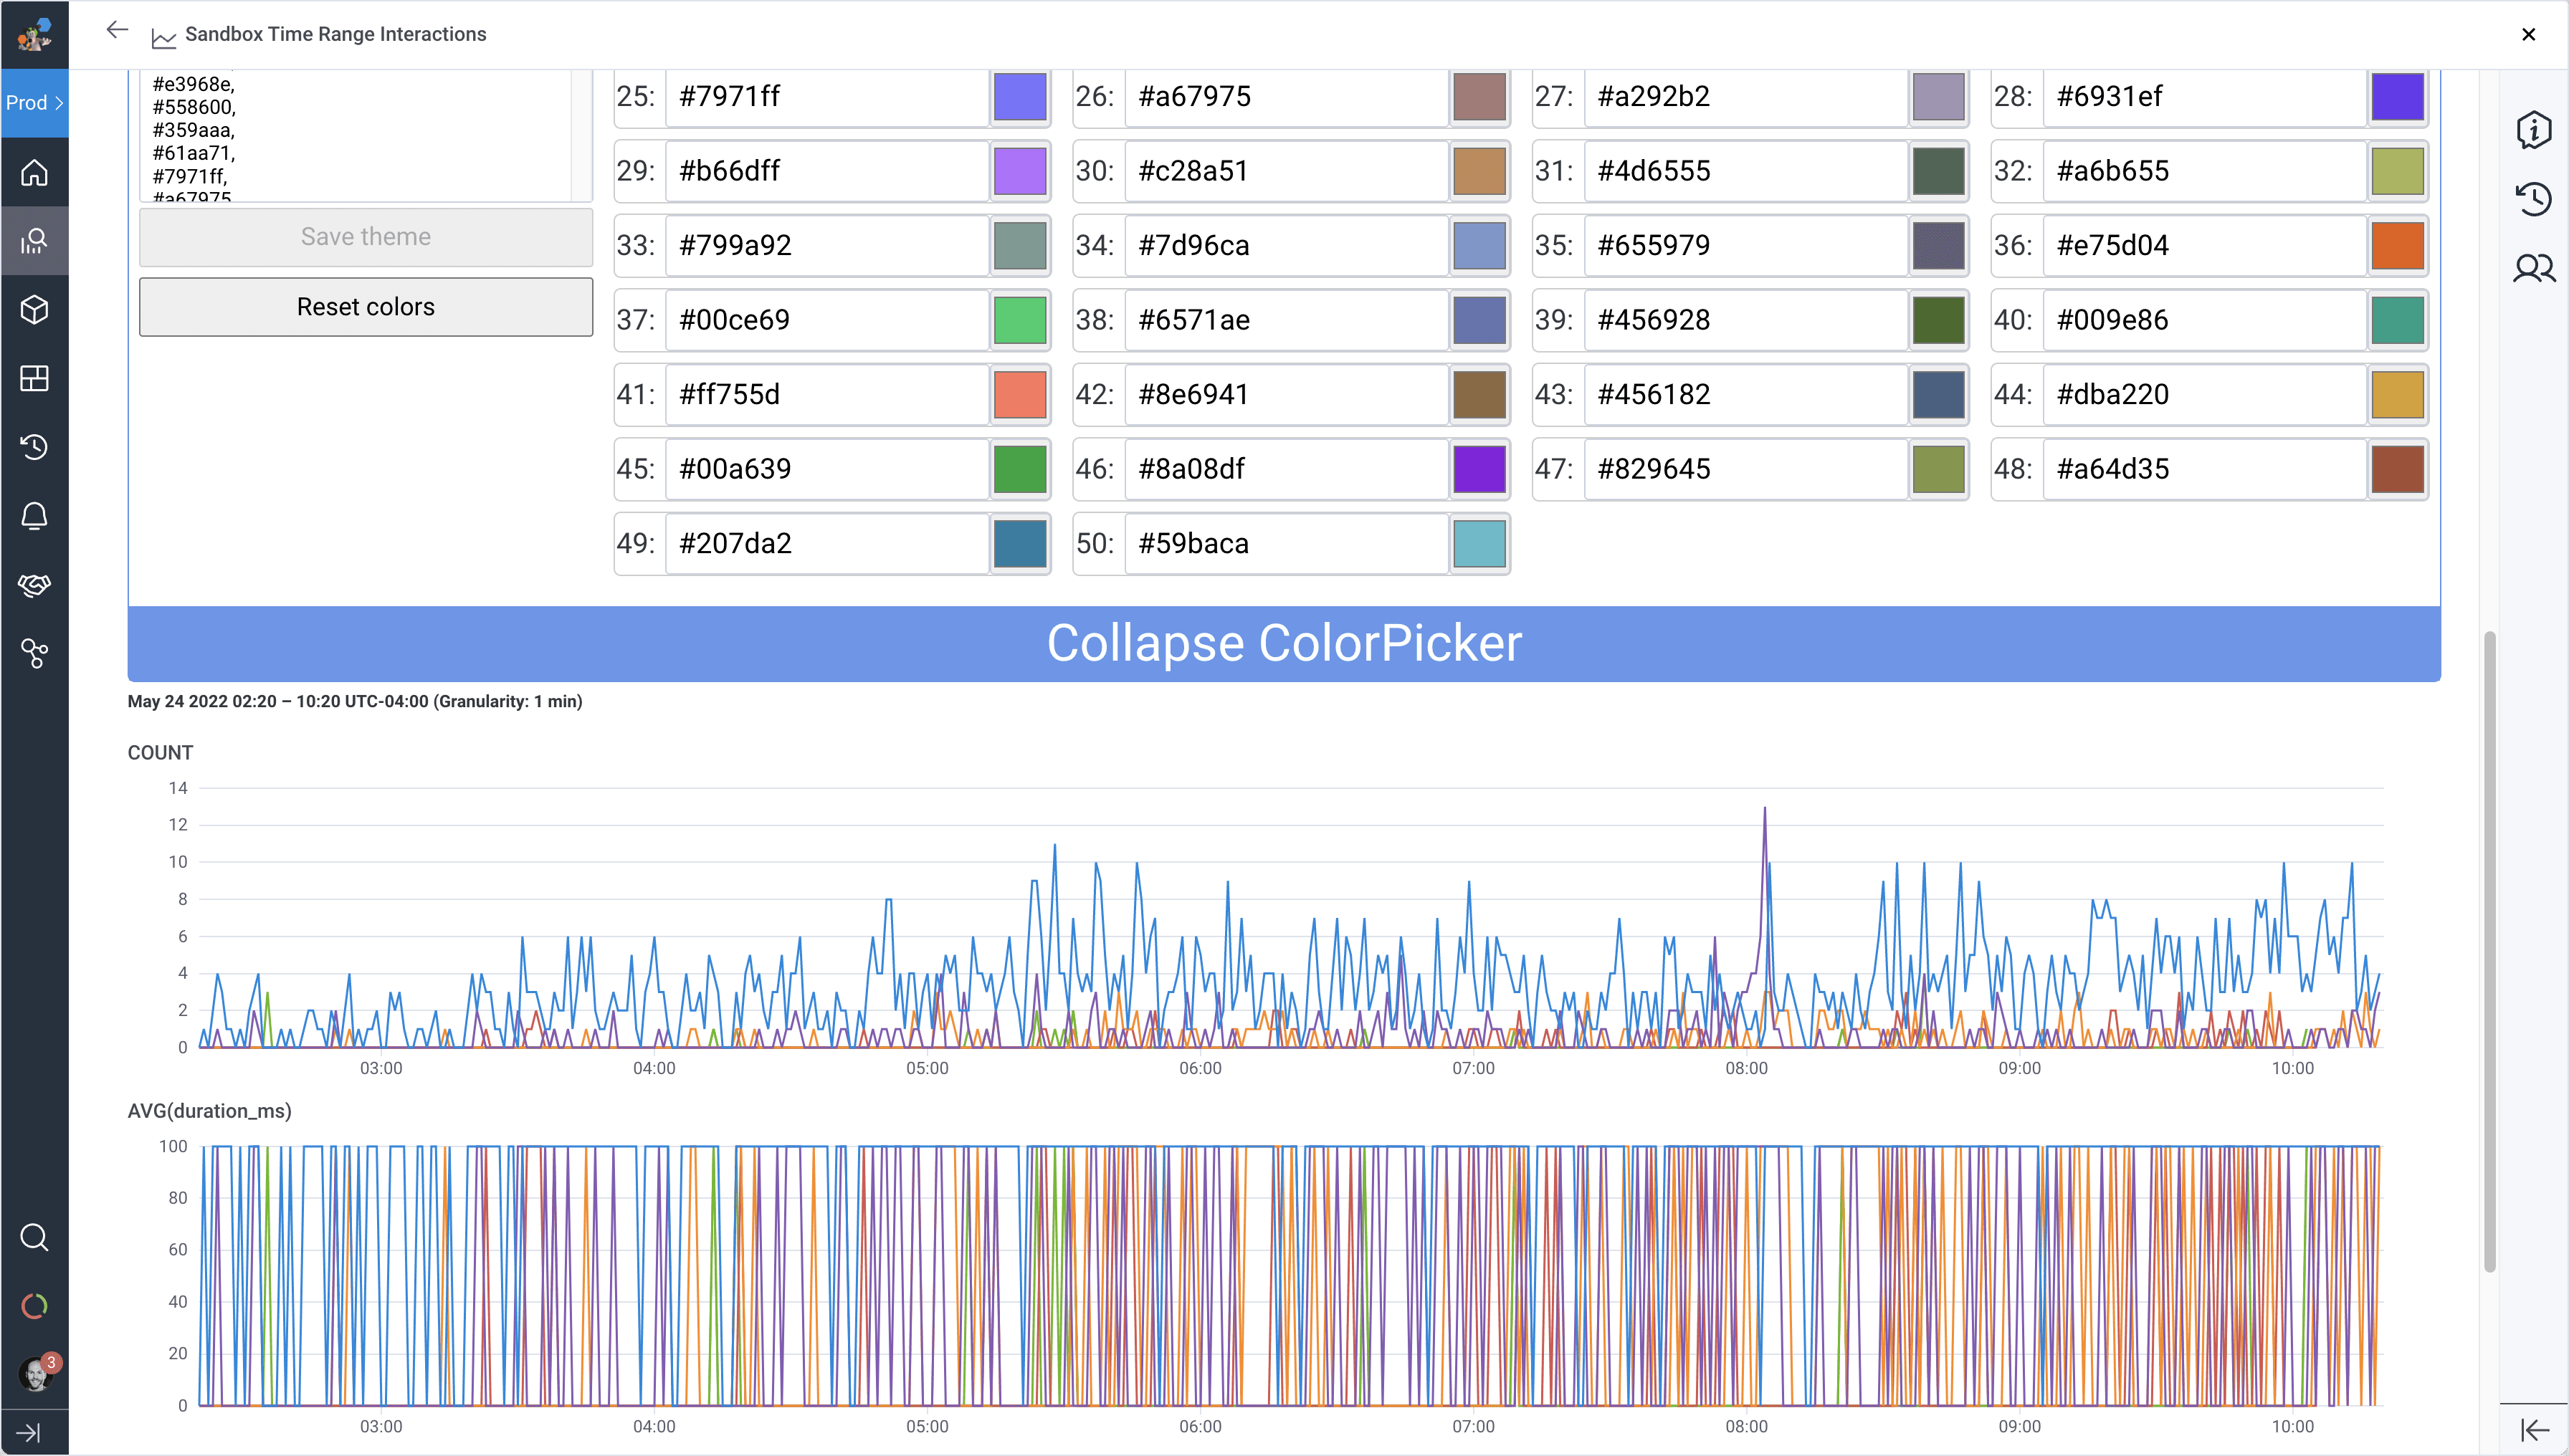This screenshot has height=1456, width=2569.
Task: Collapse the sidebar with the bottom arrow
Action: [x=34, y=1431]
